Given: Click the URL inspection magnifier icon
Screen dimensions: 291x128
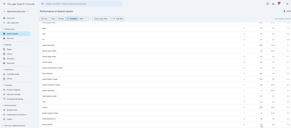Looking at the screenshot, I should point(4,23).
